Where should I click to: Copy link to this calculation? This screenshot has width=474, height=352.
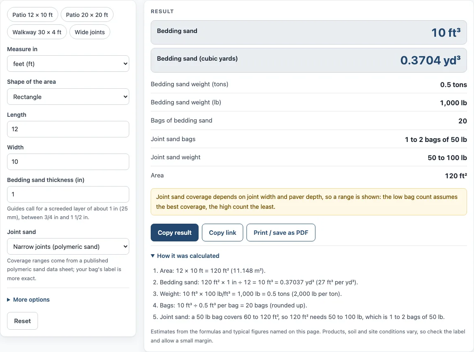[x=223, y=233]
